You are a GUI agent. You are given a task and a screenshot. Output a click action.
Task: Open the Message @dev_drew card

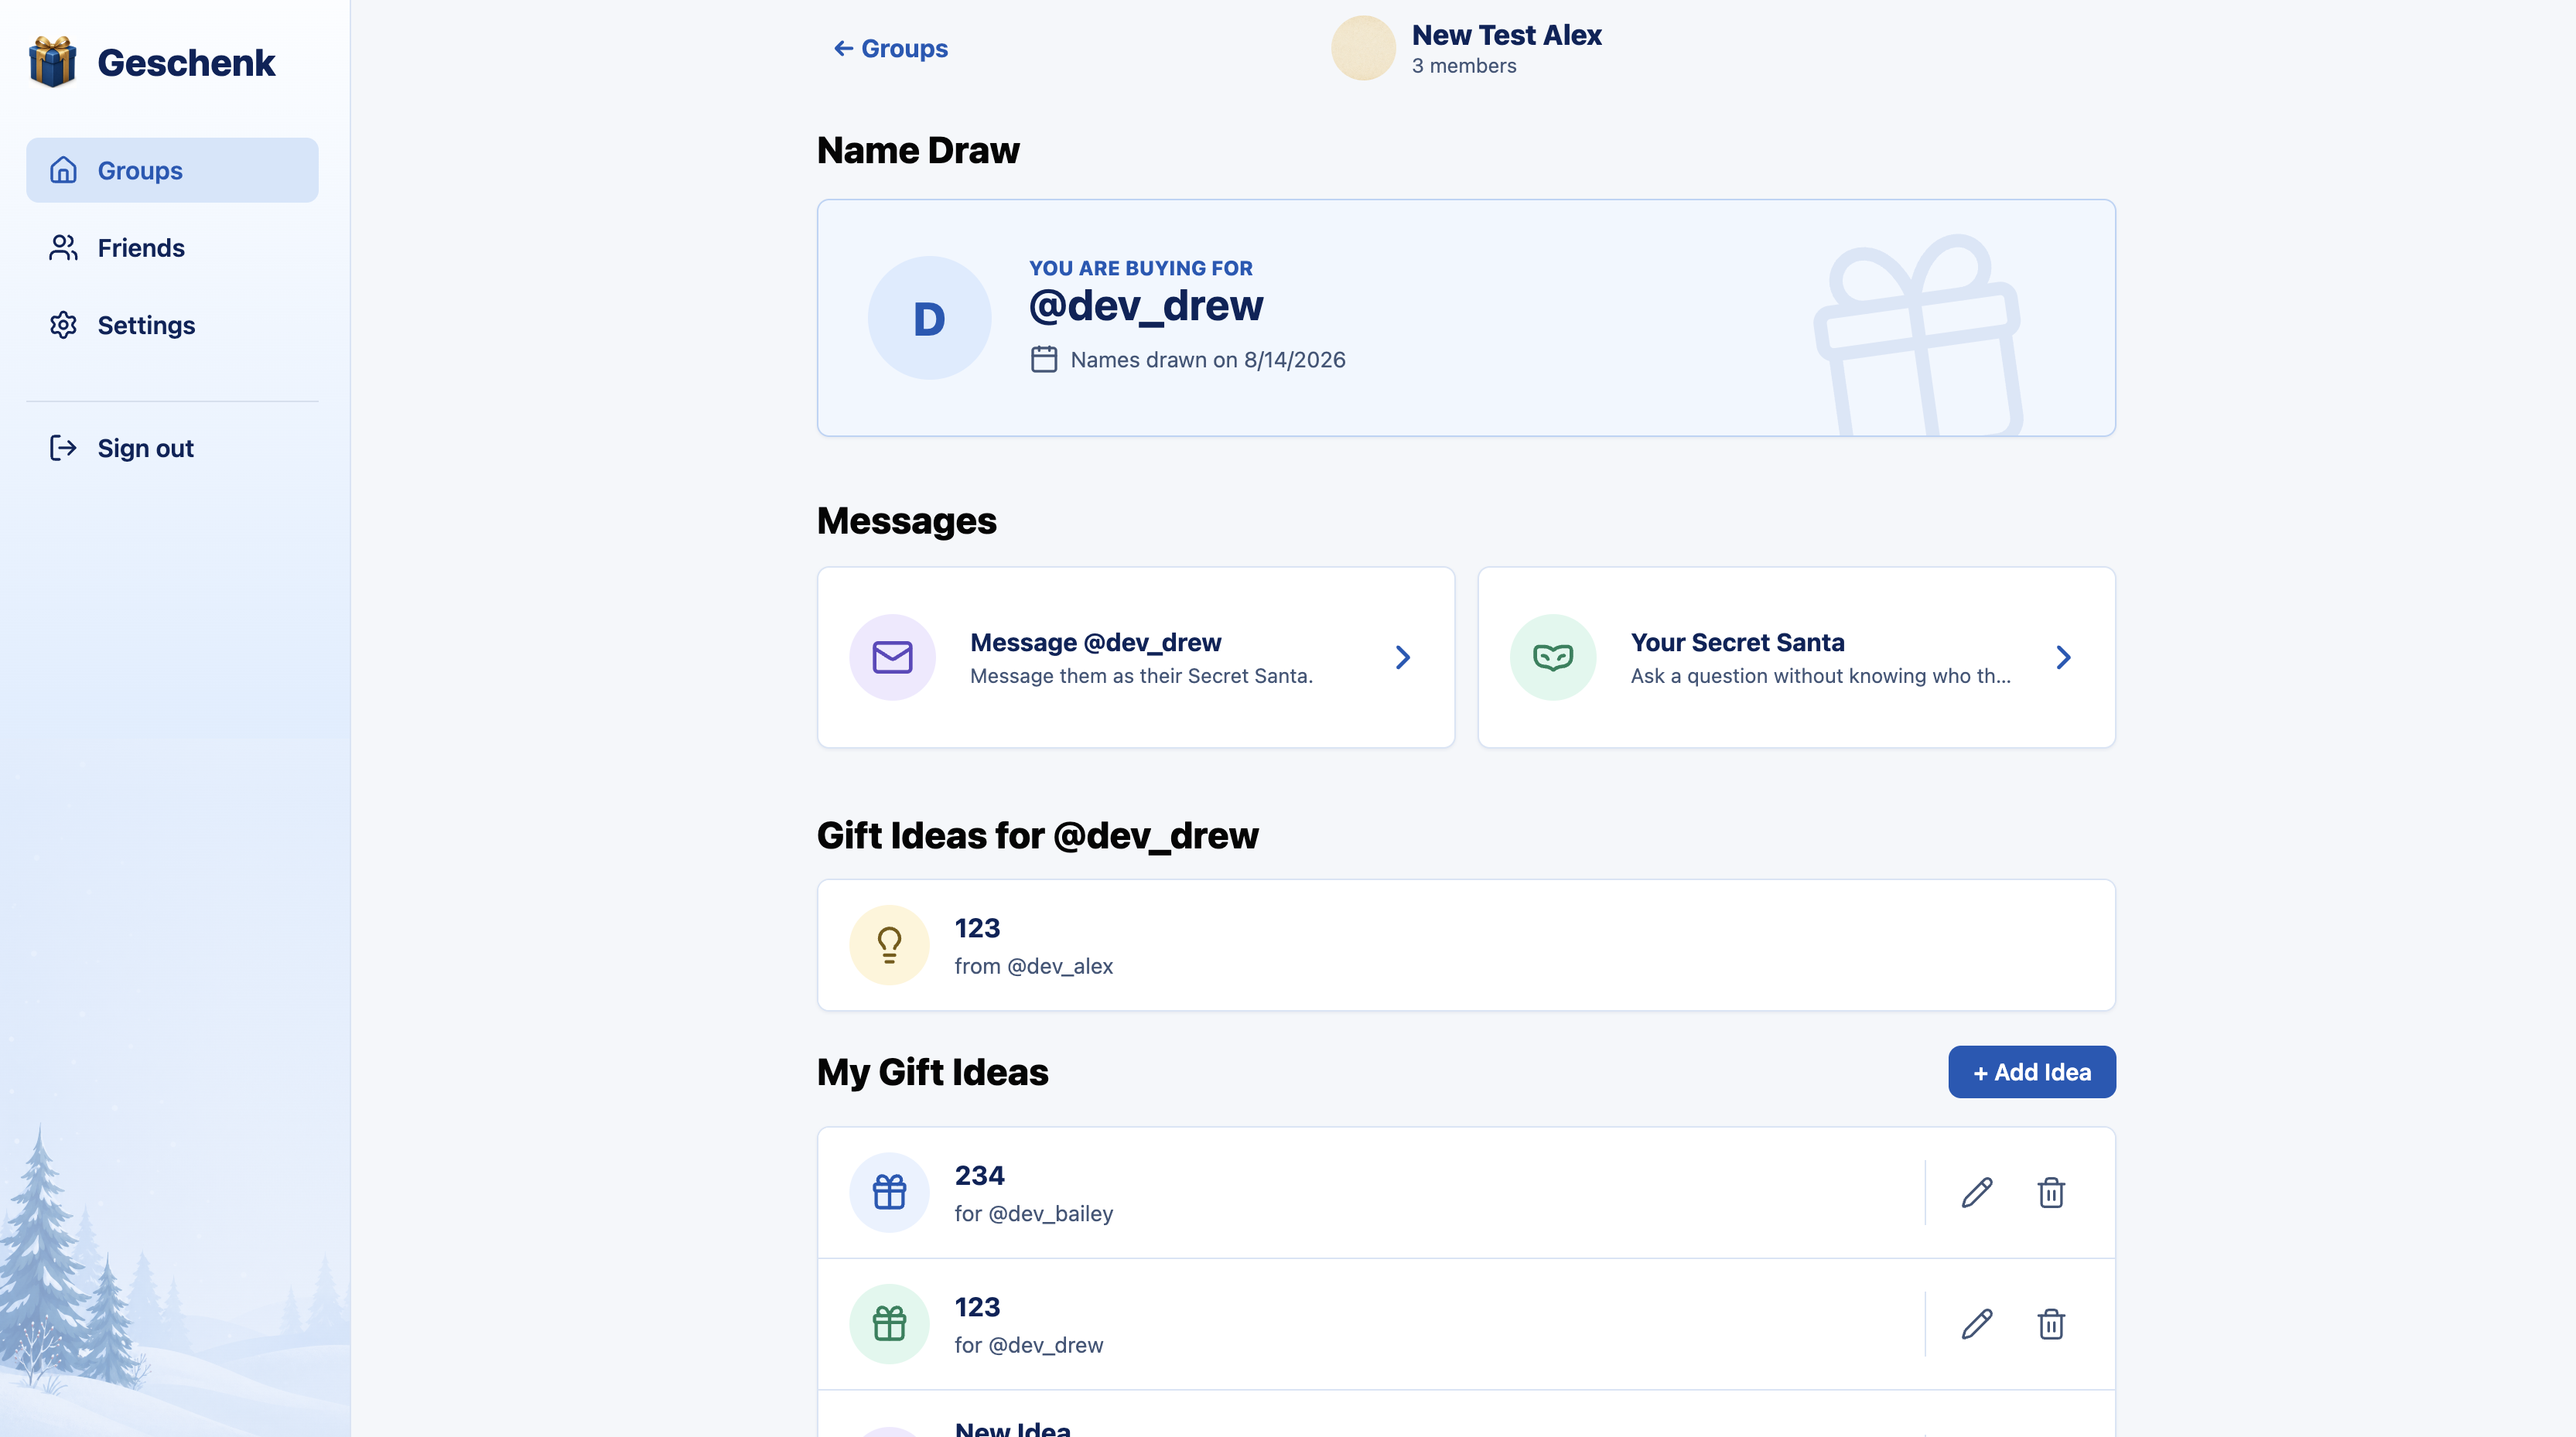click(x=1135, y=657)
